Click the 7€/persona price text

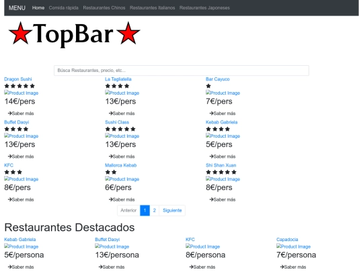point(296,255)
